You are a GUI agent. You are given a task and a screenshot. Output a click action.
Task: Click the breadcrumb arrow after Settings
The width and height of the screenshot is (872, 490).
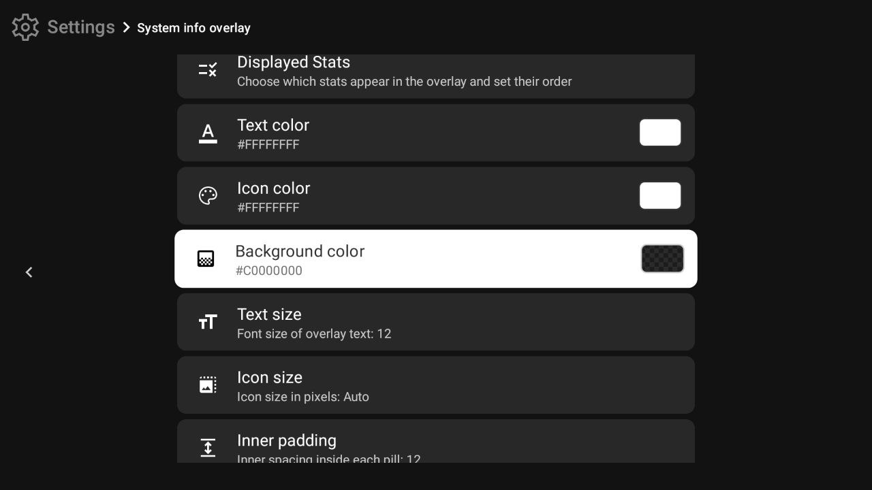coord(126,27)
